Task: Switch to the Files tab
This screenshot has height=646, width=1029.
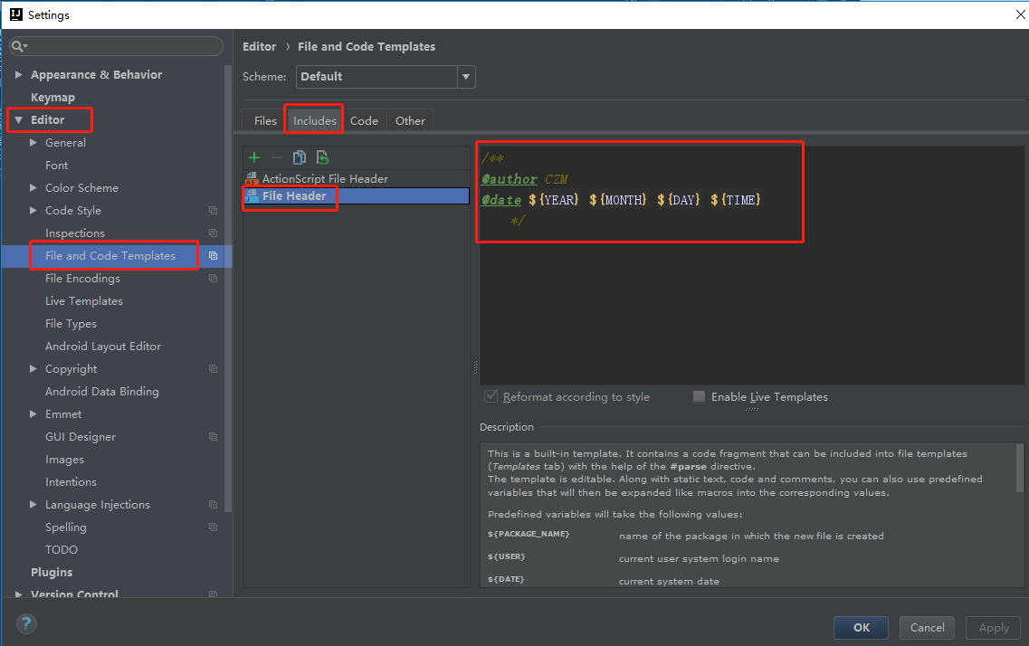Action: tap(265, 120)
